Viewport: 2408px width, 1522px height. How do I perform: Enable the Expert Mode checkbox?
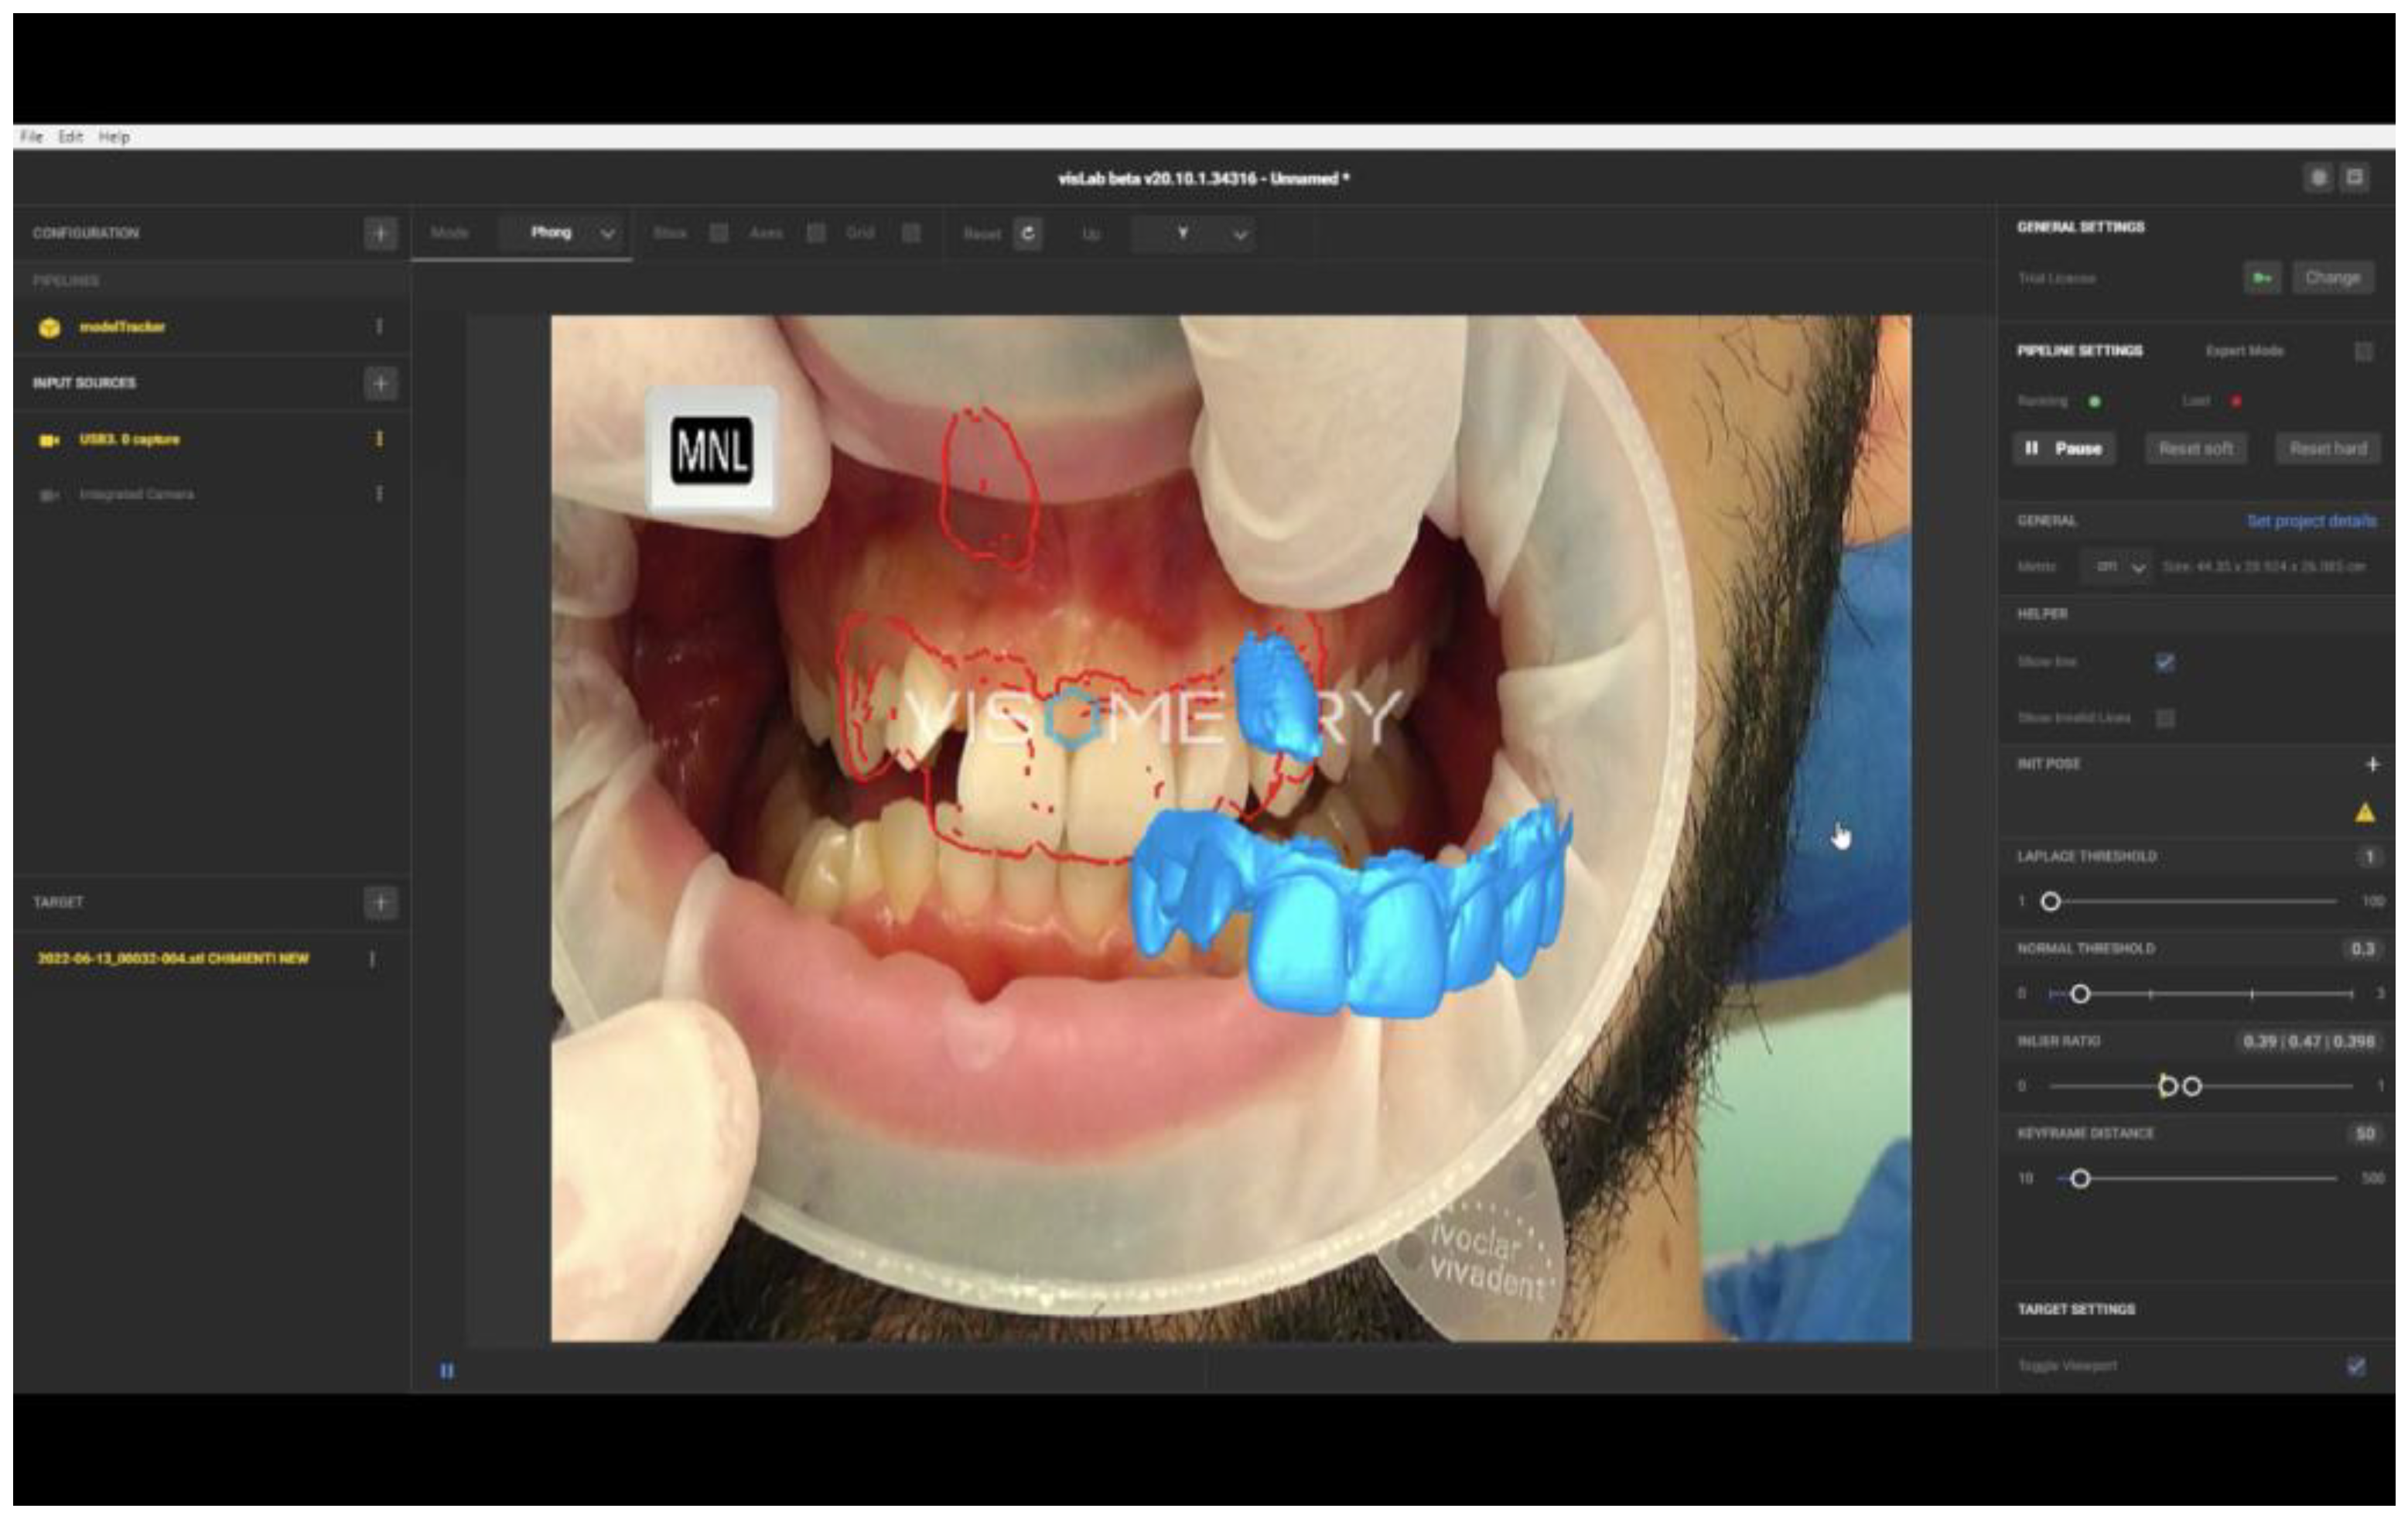tap(2363, 351)
